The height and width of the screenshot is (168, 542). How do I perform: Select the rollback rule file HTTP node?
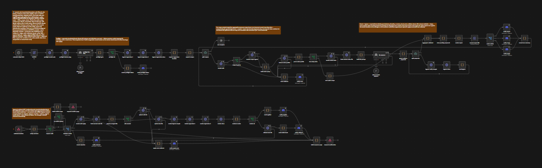[268, 128]
